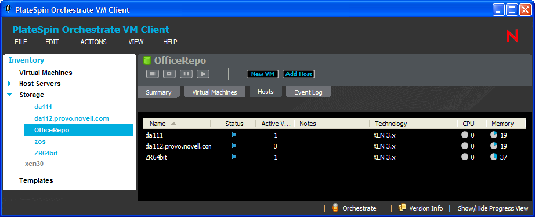Click the status icon in da111 row
This screenshot has height=217, width=535.
click(234, 135)
